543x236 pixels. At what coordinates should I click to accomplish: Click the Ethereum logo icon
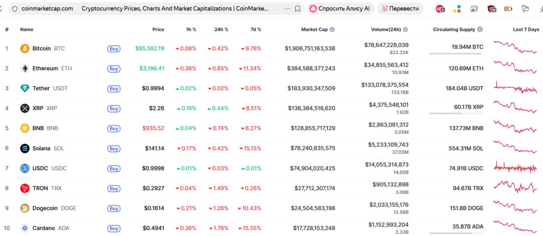pyautogui.click(x=25, y=68)
